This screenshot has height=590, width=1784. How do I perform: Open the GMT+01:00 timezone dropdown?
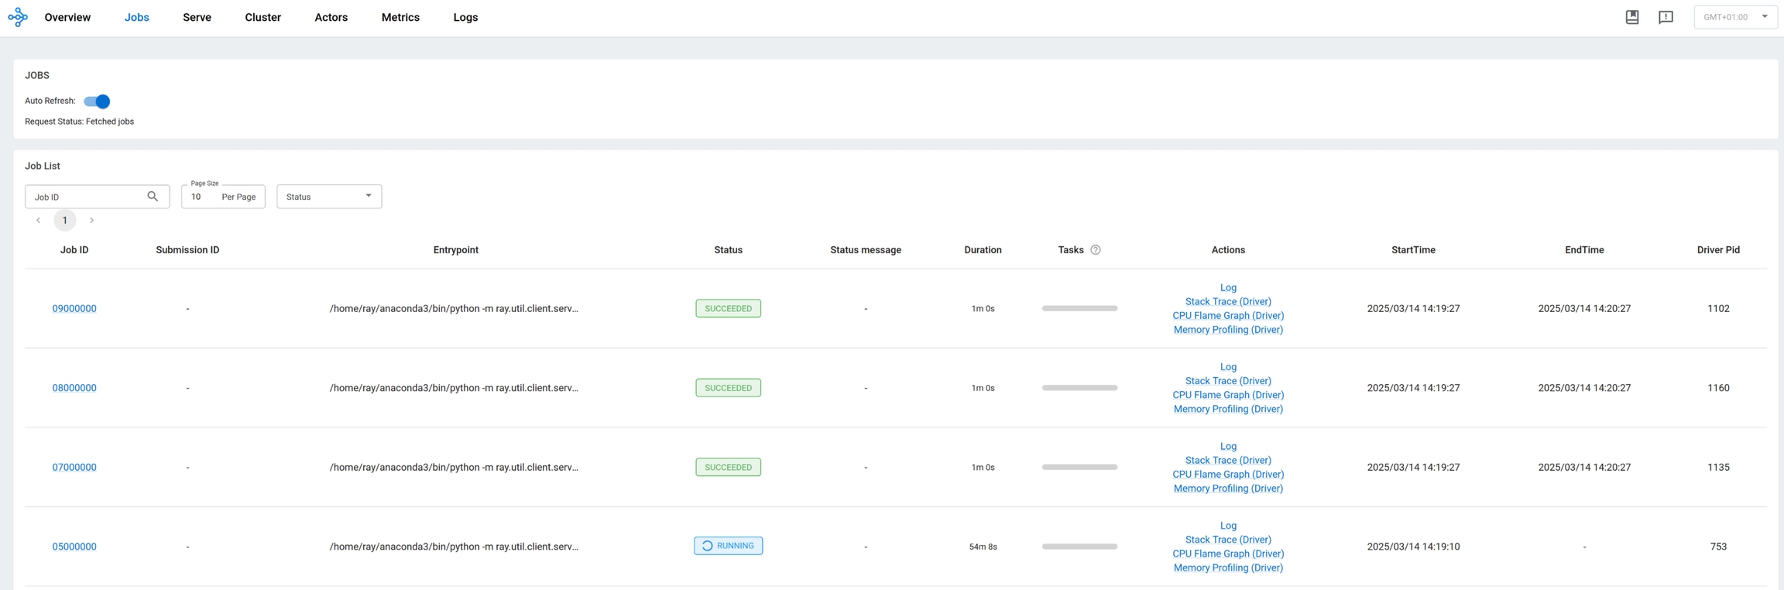pos(1734,17)
